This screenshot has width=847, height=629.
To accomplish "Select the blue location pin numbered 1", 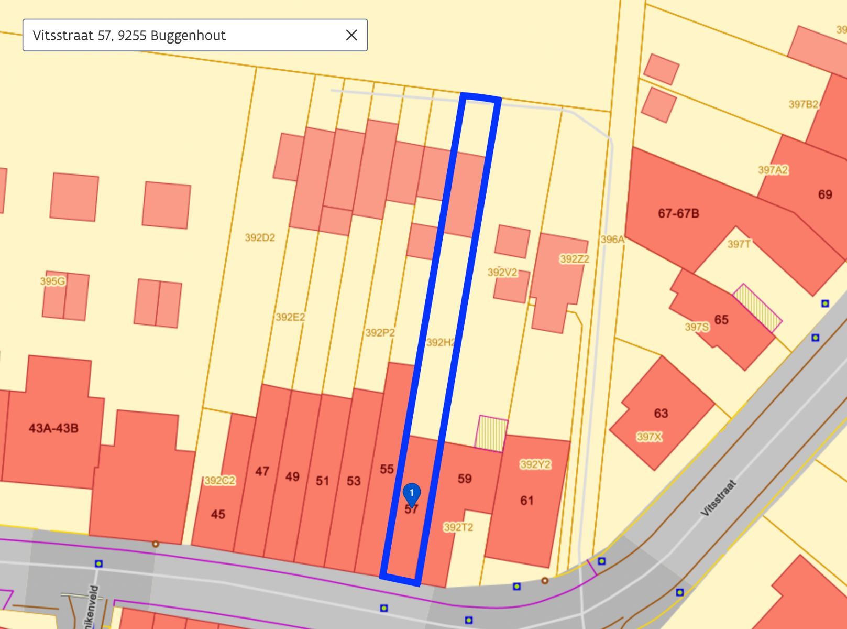I will (x=412, y=495).
